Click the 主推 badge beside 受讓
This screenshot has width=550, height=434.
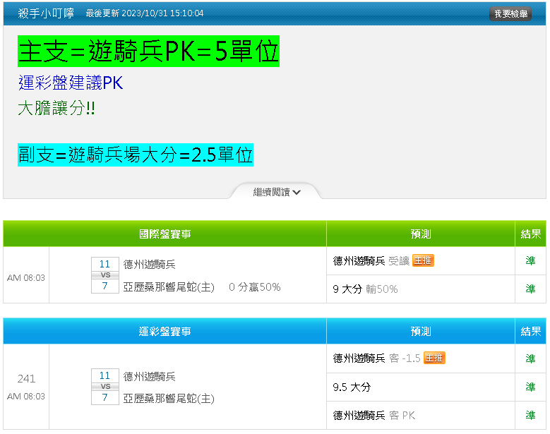[423, 260]
